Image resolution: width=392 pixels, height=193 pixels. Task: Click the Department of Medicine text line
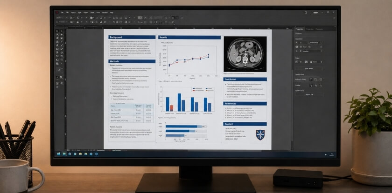(235, 131)
